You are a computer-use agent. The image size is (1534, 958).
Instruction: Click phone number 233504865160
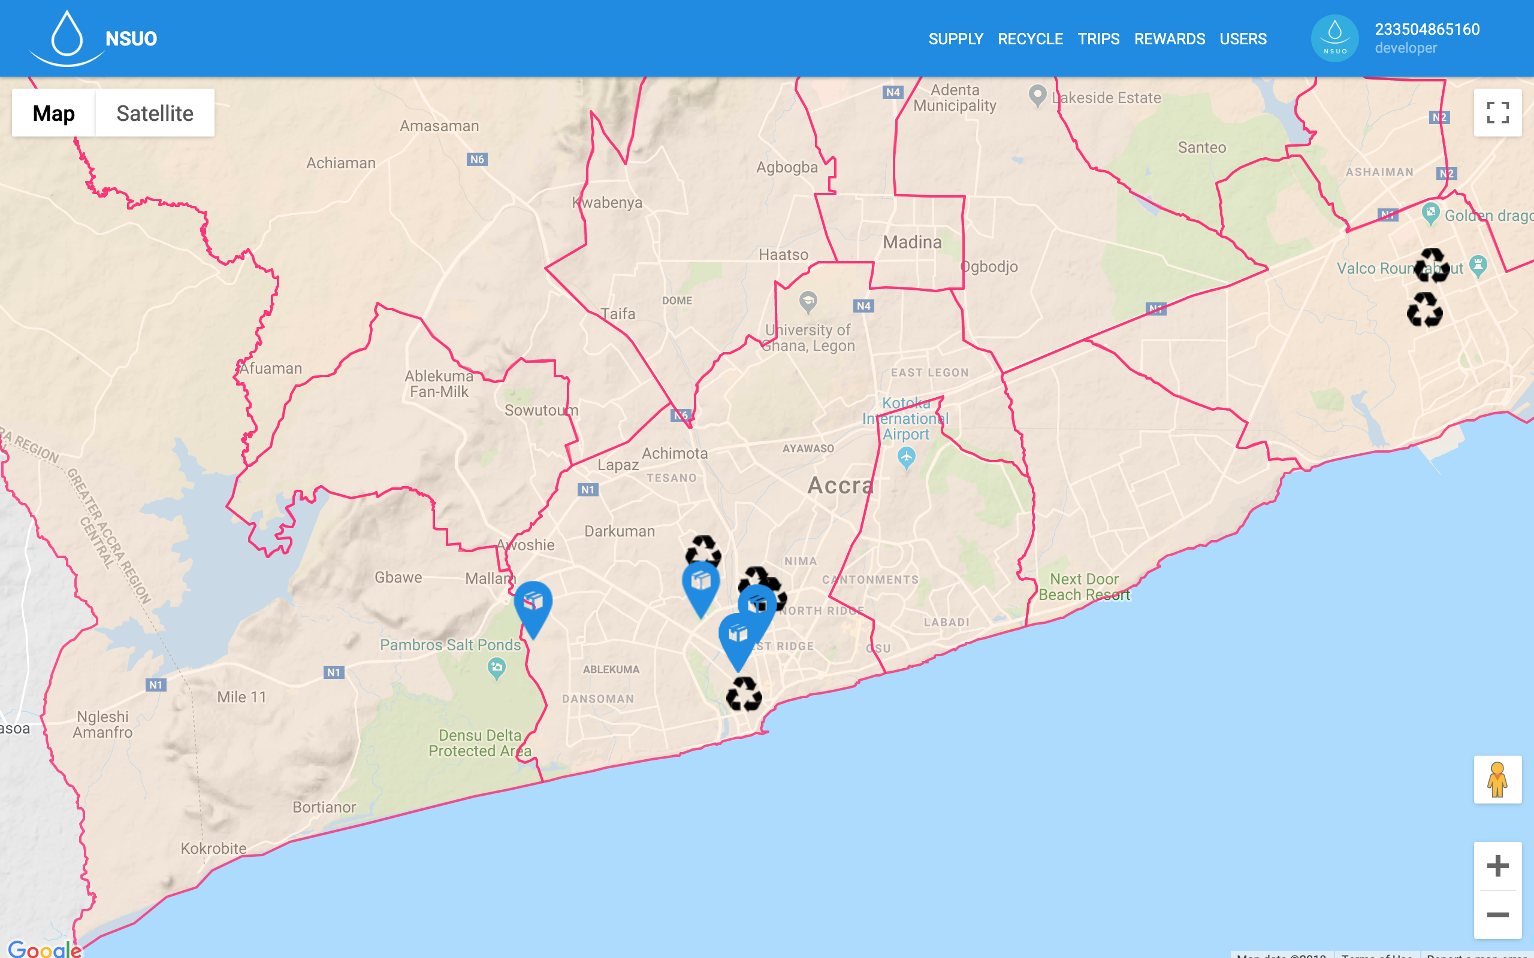(1427, 29)
